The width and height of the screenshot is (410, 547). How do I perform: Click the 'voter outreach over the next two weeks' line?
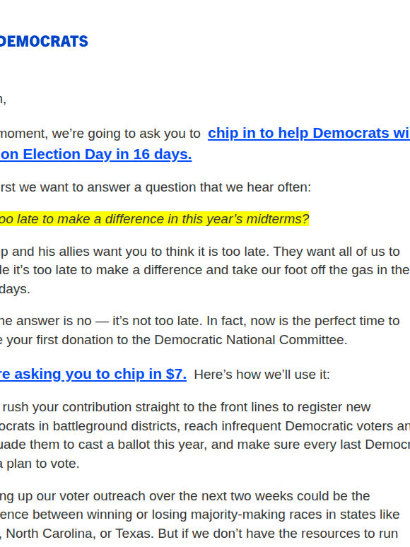[185, 496]
